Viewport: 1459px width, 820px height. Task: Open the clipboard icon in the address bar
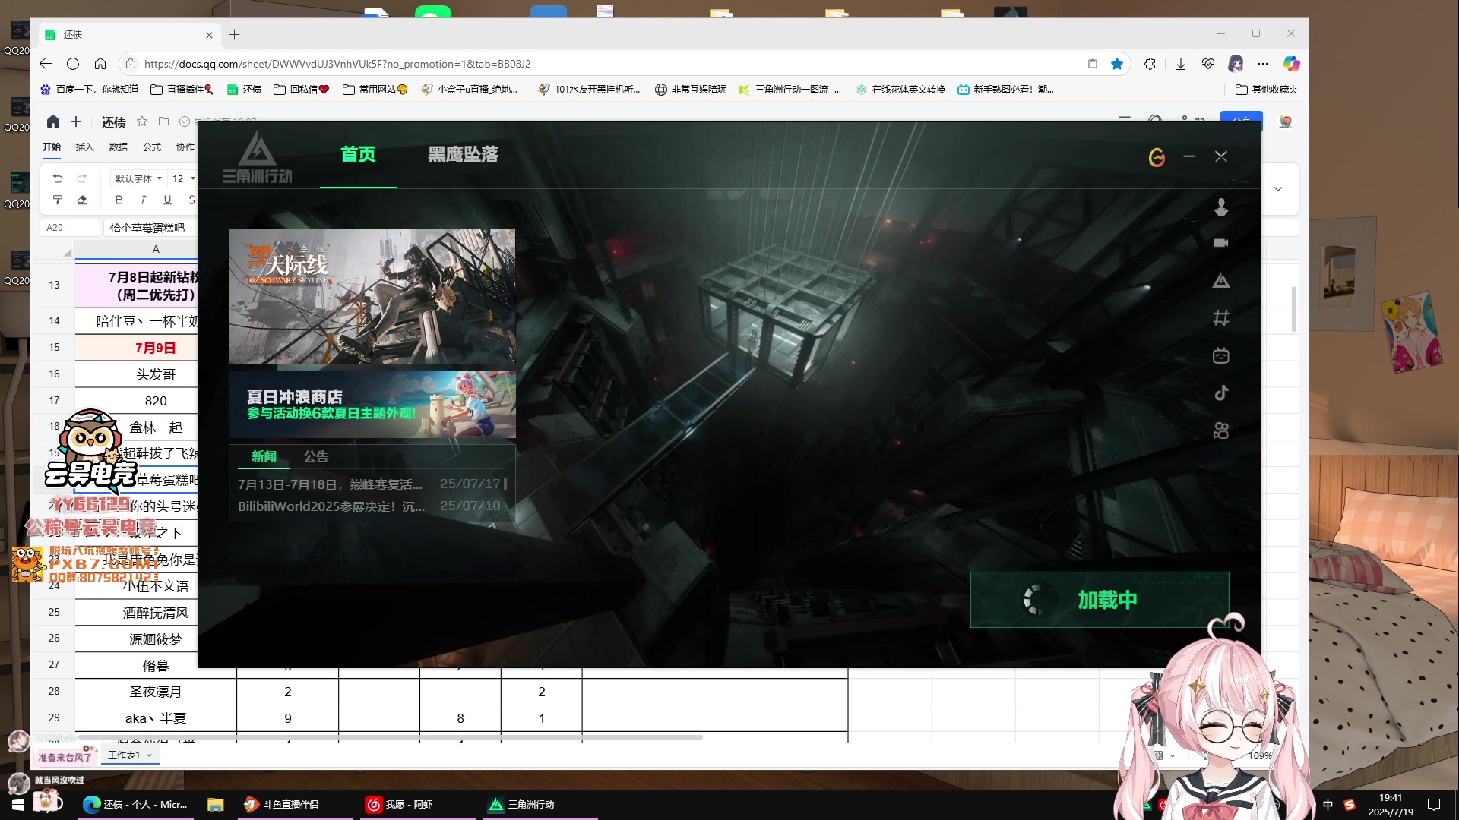coord(1093,64)
